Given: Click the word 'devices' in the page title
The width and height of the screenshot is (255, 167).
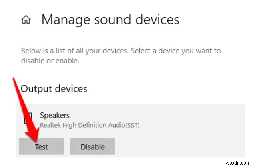Looking at the screenshot, I should pyautogui.click(x=155, y=19).
